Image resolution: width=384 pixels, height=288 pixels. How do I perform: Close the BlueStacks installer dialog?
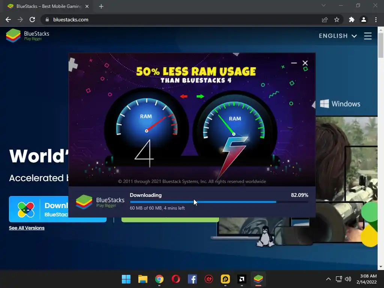[305, 63]
